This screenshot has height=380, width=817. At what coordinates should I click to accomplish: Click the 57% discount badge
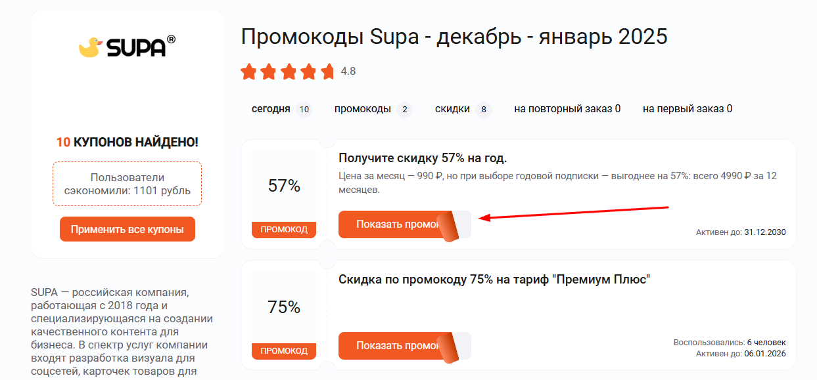click(x=283, y=186)
